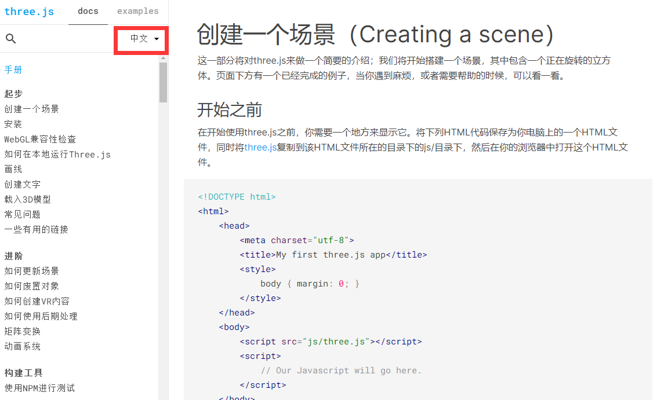Navigate to 载入3D模型
The image size is (664, 400).
pos(27,199)
